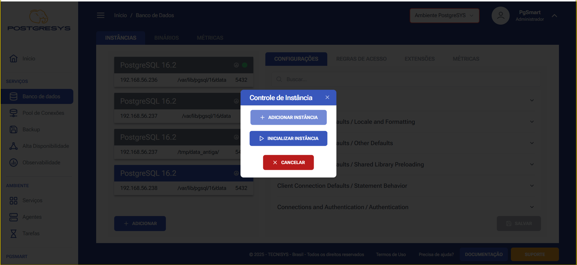Expand Other Defaults section
This screenshot has height=265, width=577.
tap(532, 143)
